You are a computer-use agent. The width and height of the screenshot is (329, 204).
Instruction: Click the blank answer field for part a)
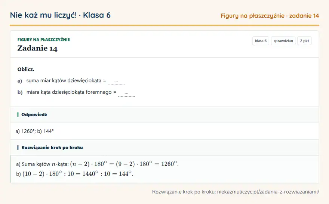click(x=116, y=81)
